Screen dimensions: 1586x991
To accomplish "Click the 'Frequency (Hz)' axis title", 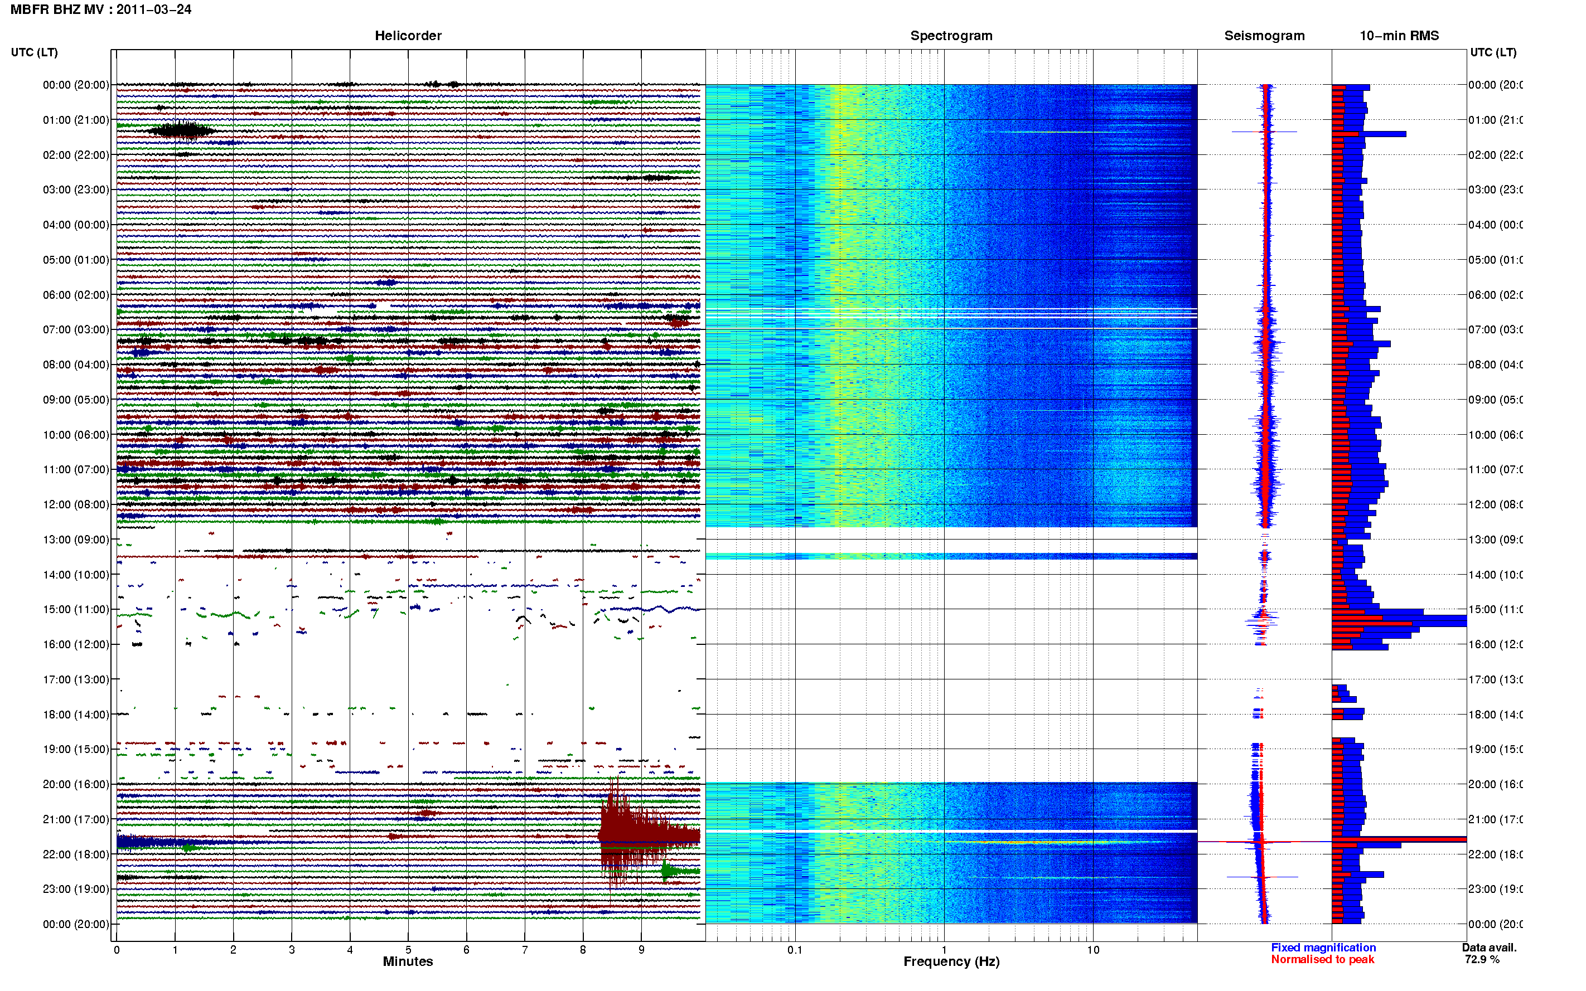I will 951,961.
